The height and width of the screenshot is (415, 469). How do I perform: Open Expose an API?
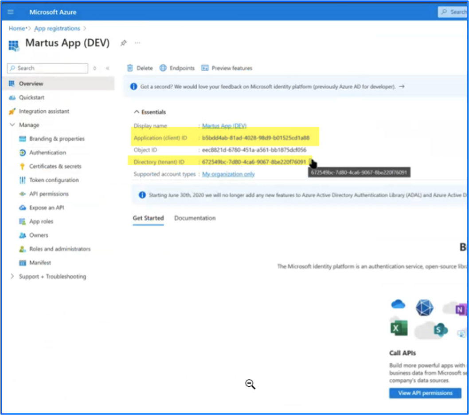(x=47, y=207)
